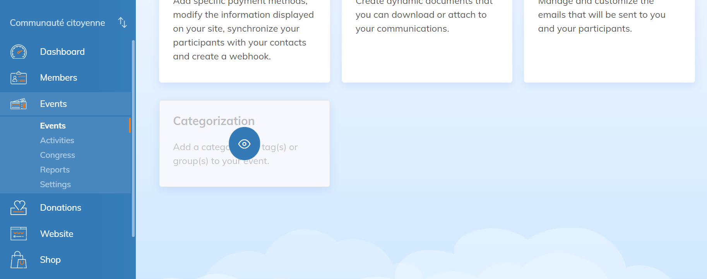Open the Dashboard menu label

point(62,52)
